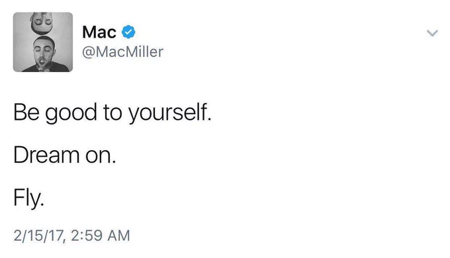Click the 2:59 AM time text

tap(100, 236)
